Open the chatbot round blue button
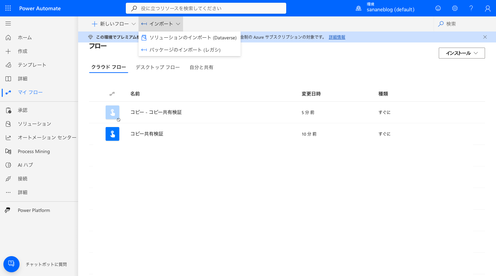Image resolution: width=496 pixels, height=276 pixels. point(11,264)
